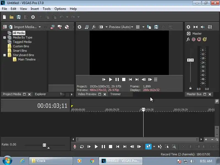Open the Tools menu
This screenshot has width=220, height=165.
coord(46,9)
